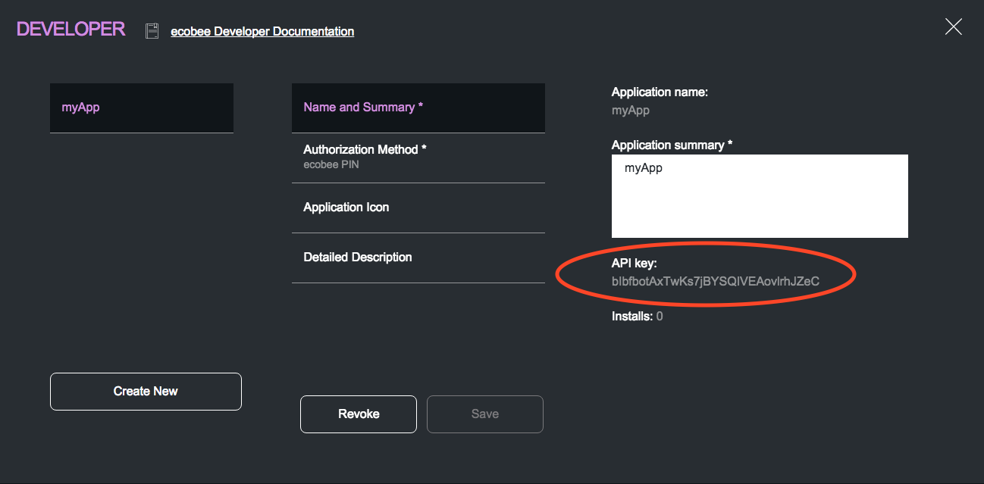Click inside the Application summary text box
Image resolution: width=984 pixels, height=484 pixels.
click(760, 196)
